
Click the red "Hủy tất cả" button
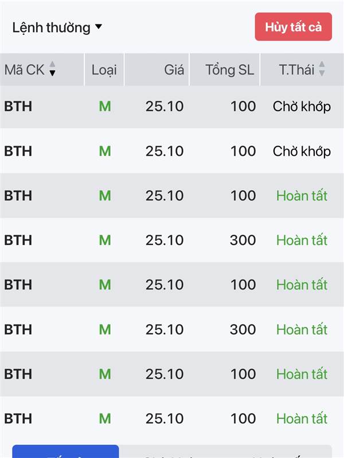pyautogui.click(x=293, y=27)
